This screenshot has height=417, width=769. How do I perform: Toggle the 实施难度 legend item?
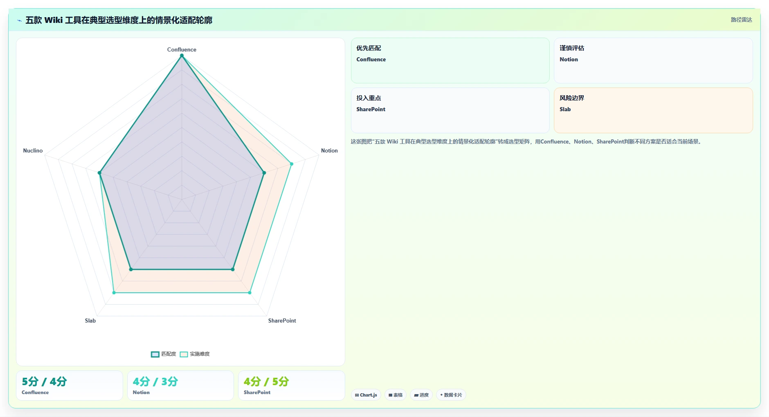click(195, 354)
